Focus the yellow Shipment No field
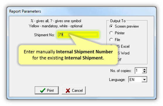The width and height of the screenshot is (163, 106). click(78, 34)
